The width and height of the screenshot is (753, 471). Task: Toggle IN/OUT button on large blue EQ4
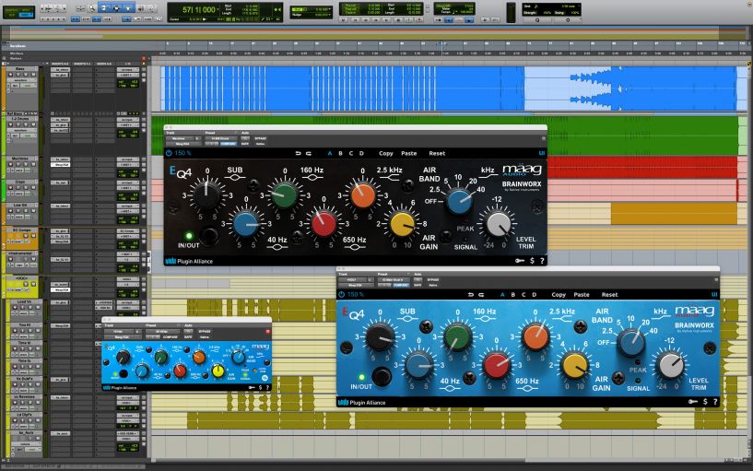[x=382, y=377]
